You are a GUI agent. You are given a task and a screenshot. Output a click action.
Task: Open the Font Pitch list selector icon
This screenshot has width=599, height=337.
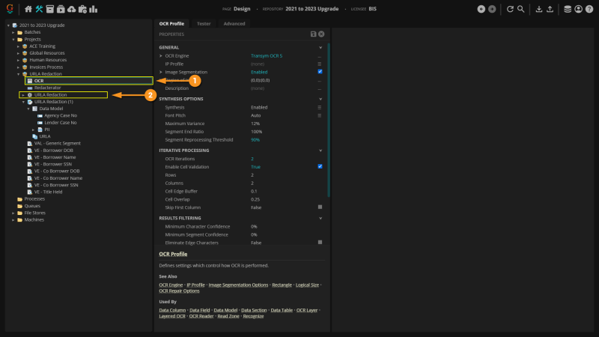point(320,115)
